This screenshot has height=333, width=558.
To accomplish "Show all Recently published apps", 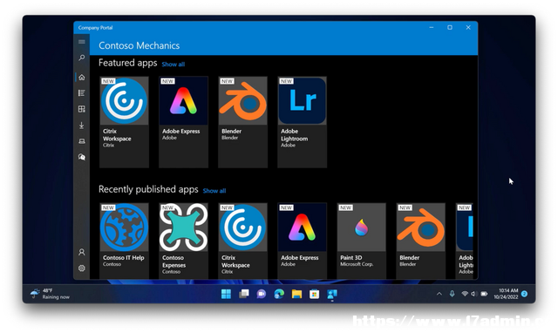I will coord(214,191).
